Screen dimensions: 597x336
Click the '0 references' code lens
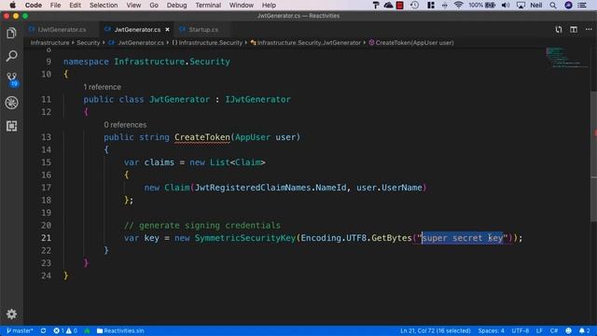point(125,124)
